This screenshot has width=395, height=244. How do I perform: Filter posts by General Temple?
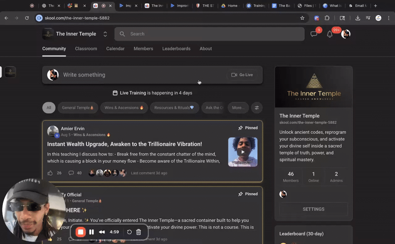(78, 108)
